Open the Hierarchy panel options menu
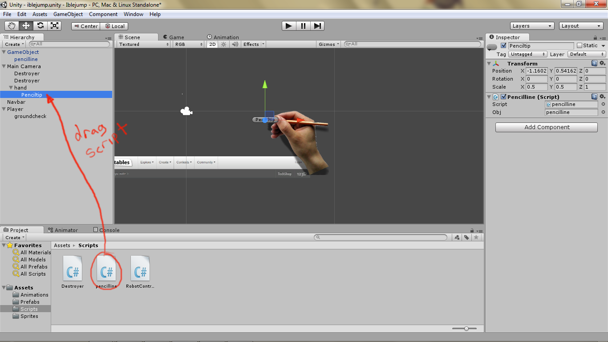The image size is (608, 342). click(x=109, y=39)
